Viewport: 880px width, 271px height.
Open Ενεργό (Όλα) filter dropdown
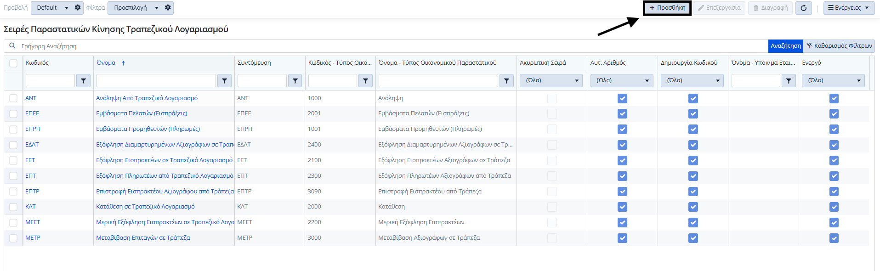834,80
